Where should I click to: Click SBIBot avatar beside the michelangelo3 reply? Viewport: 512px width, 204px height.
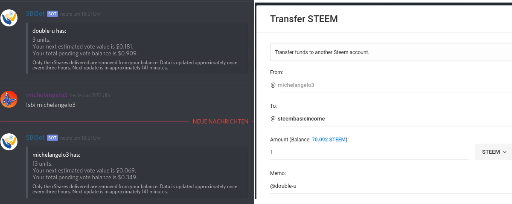(x=9, y=141)
